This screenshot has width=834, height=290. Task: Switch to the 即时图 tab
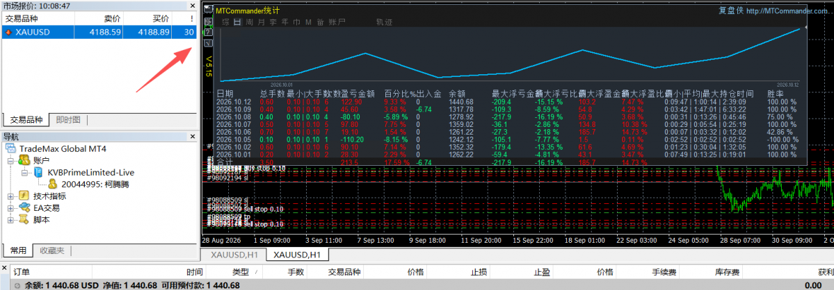[68, 120]
